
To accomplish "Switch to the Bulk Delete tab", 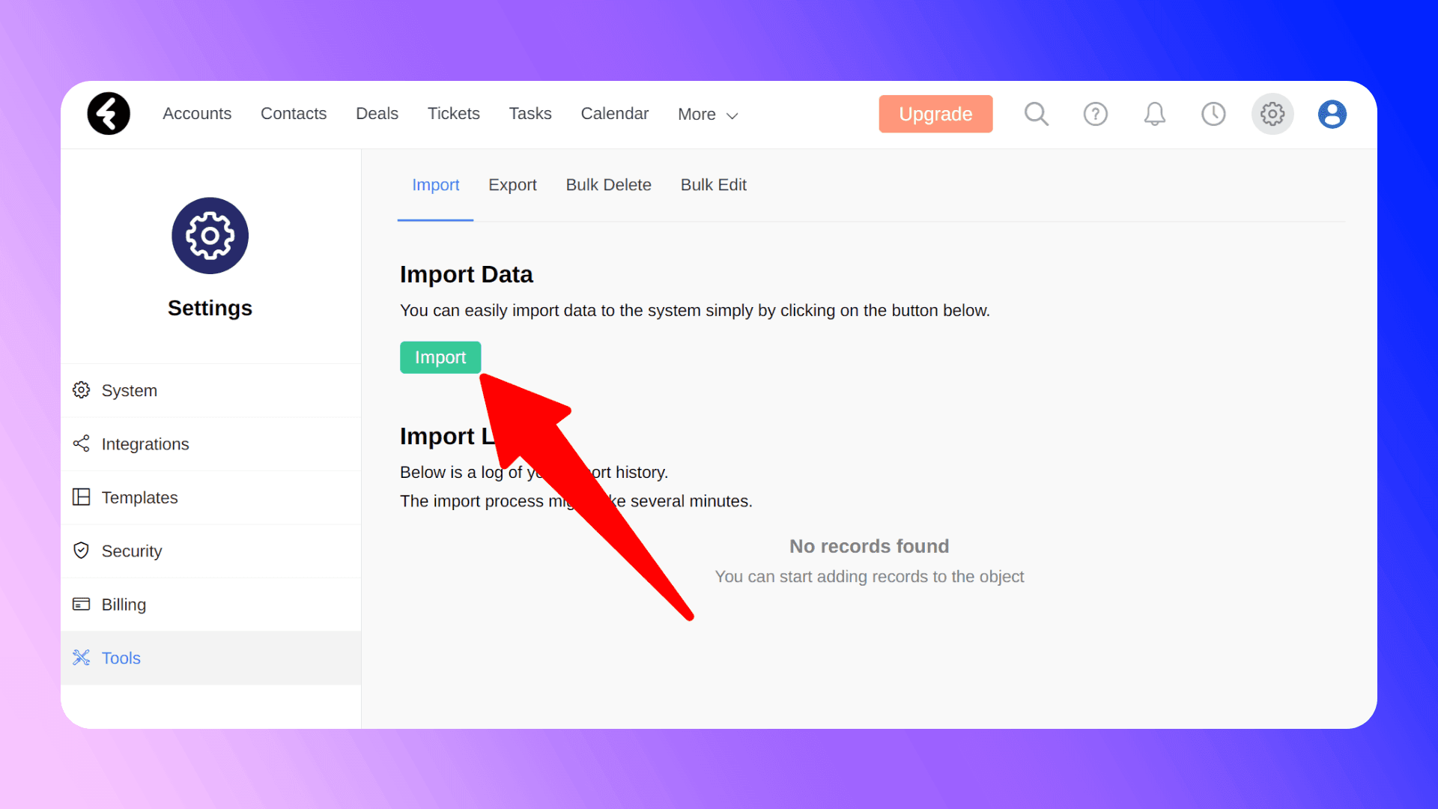I will tap(608, 185).
